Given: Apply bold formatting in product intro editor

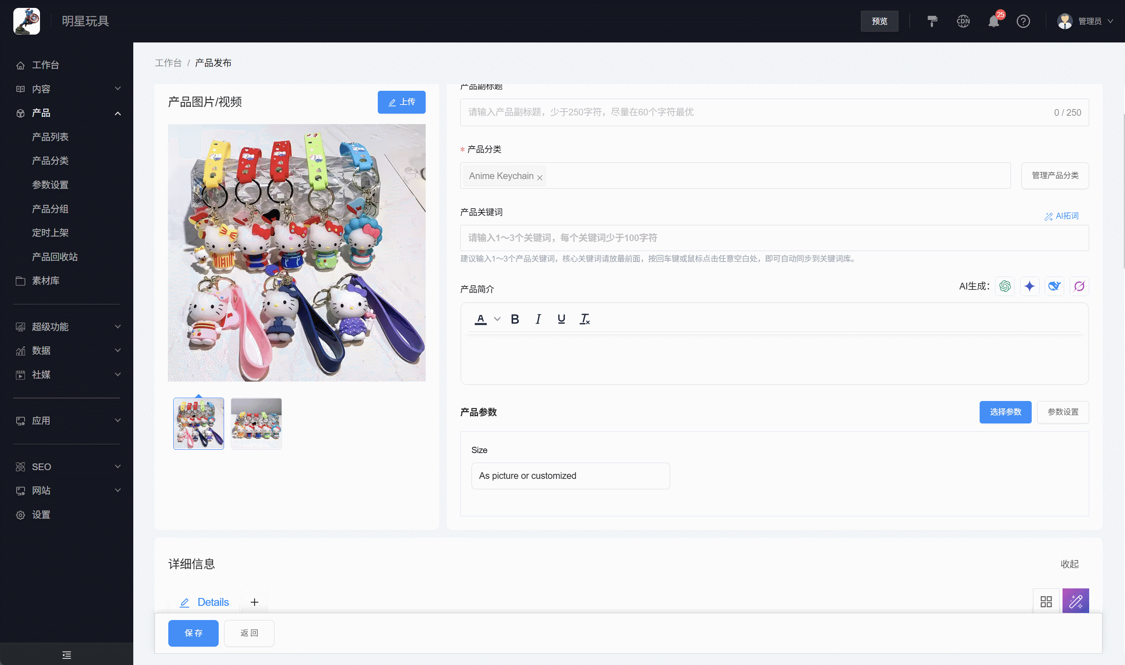Looking at the screenshot, I should [515, 319].
